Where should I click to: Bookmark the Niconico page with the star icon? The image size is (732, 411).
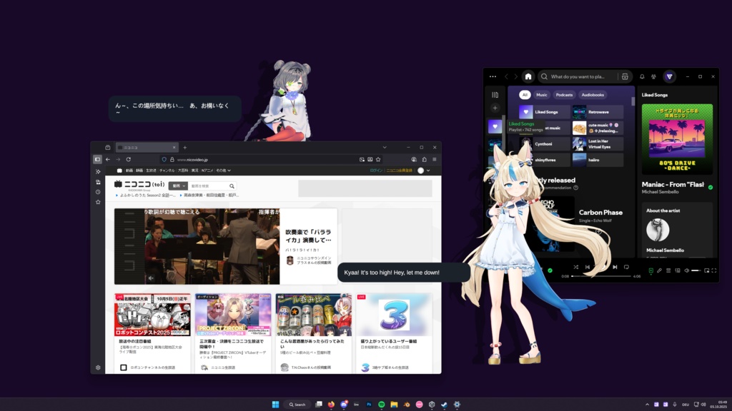[x=377, y=158]
